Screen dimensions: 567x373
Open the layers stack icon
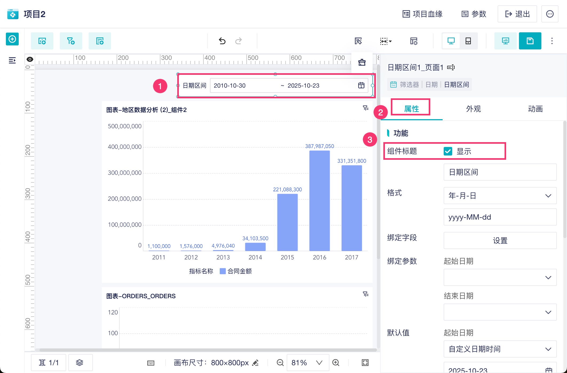[80, 363]
